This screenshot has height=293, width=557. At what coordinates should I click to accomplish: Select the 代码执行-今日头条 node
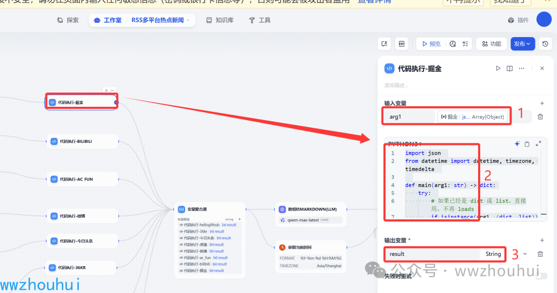(83, 241)
